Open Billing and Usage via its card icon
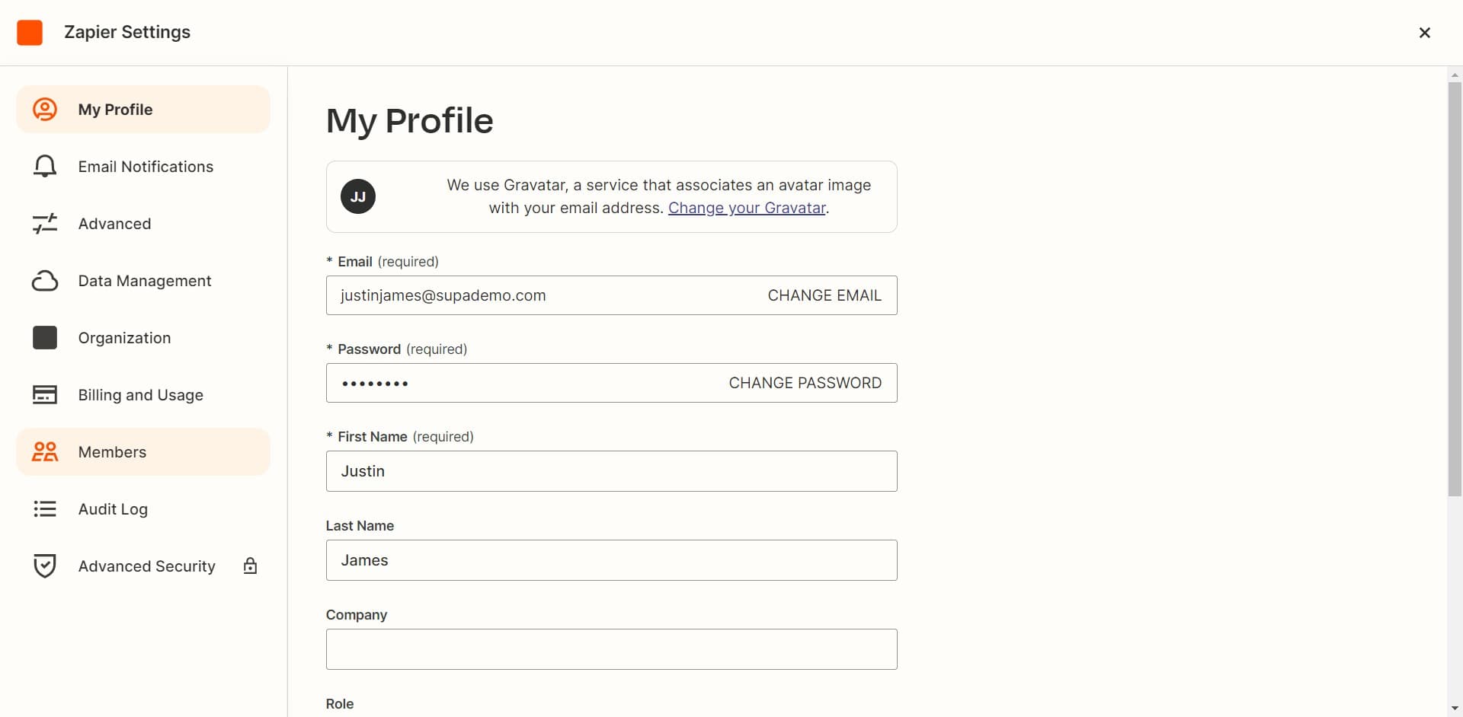The height and width of the screenshot is (717, 1463). [45, 394]
